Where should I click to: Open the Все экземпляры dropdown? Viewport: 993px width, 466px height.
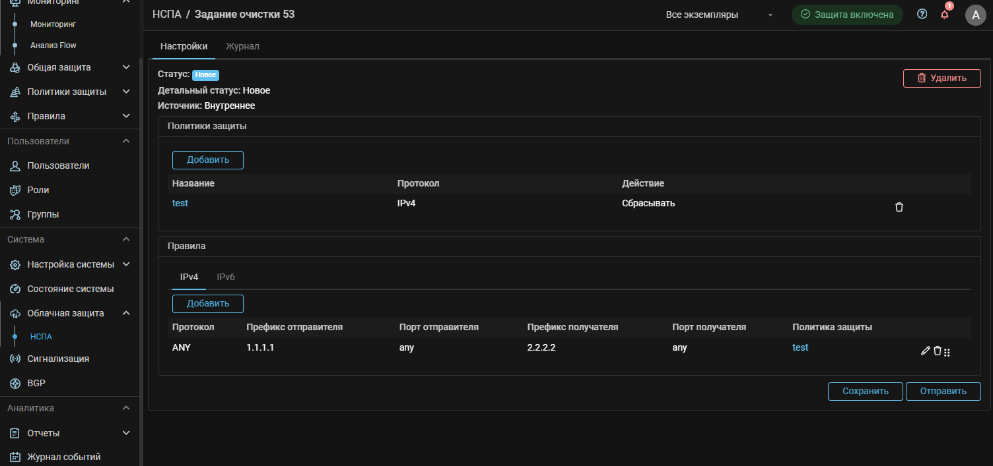(719, 15)
